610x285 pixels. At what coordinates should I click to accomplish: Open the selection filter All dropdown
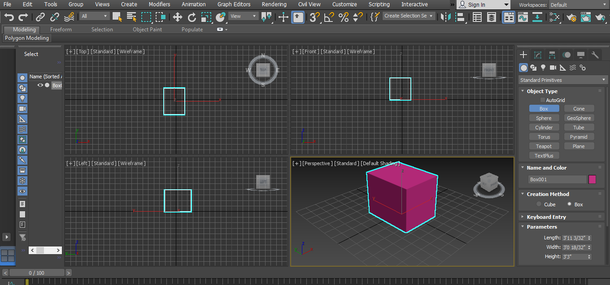[95, 16]
